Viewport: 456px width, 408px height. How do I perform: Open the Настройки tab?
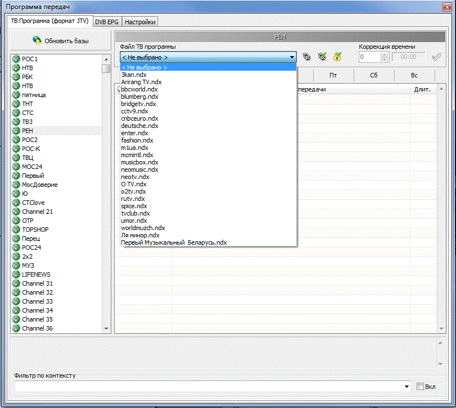click(x=140, y=22)
